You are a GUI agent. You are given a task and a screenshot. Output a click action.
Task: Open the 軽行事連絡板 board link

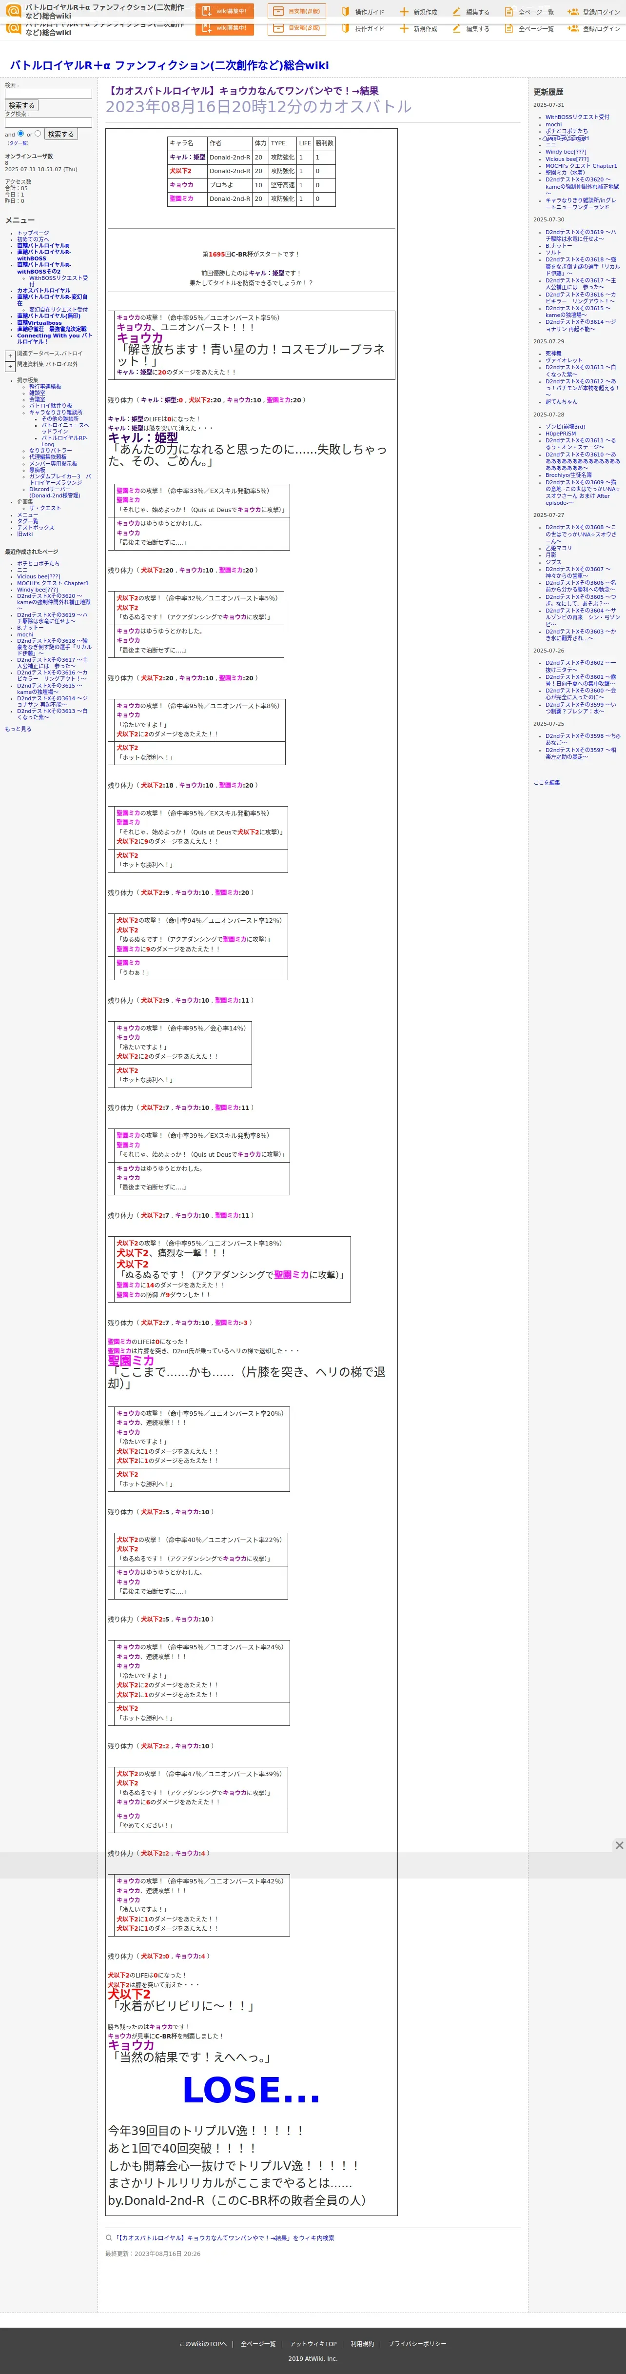pyautogui.click(x=45, y=387)
